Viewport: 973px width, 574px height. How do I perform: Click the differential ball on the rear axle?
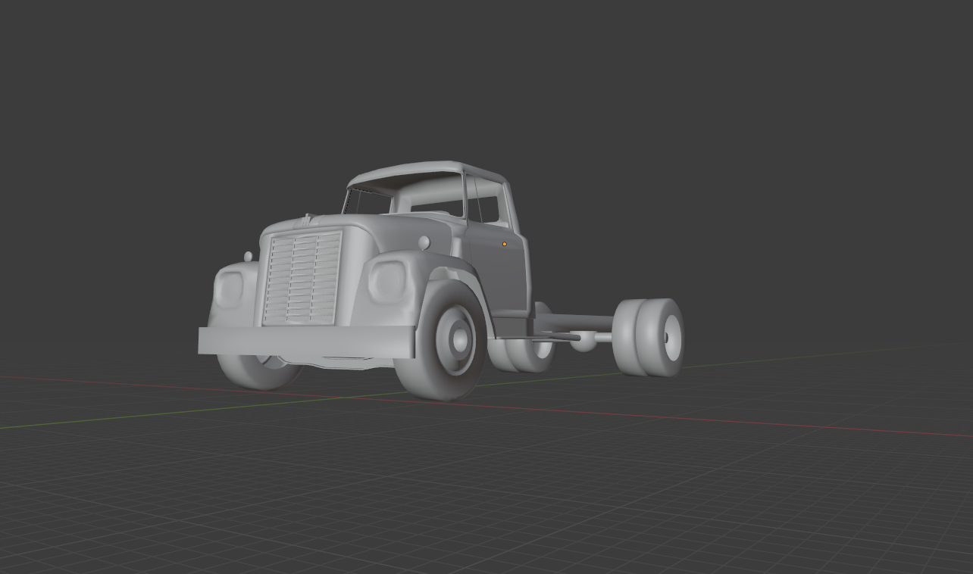583,342
